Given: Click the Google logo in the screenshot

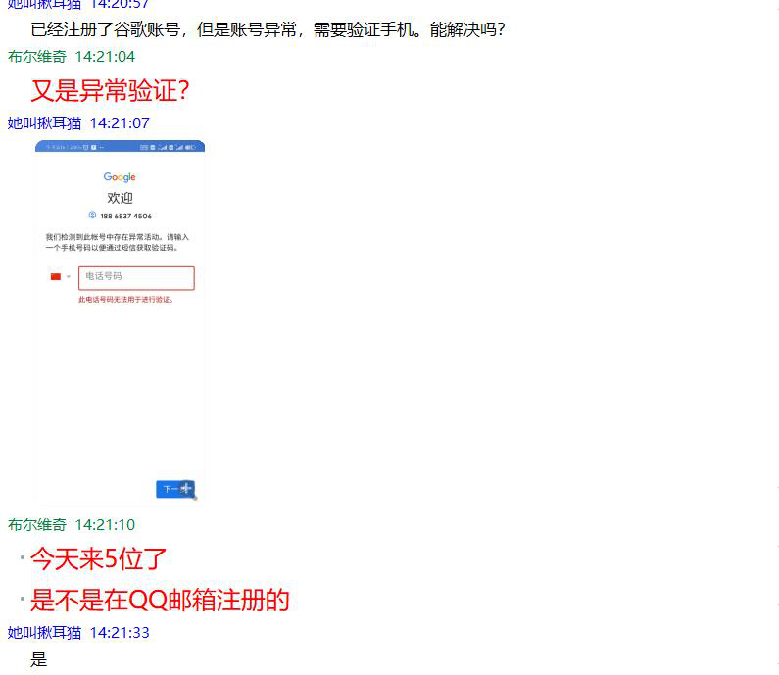Looking at the screenshot, I should pyautogui.click(x=120, y=177).
